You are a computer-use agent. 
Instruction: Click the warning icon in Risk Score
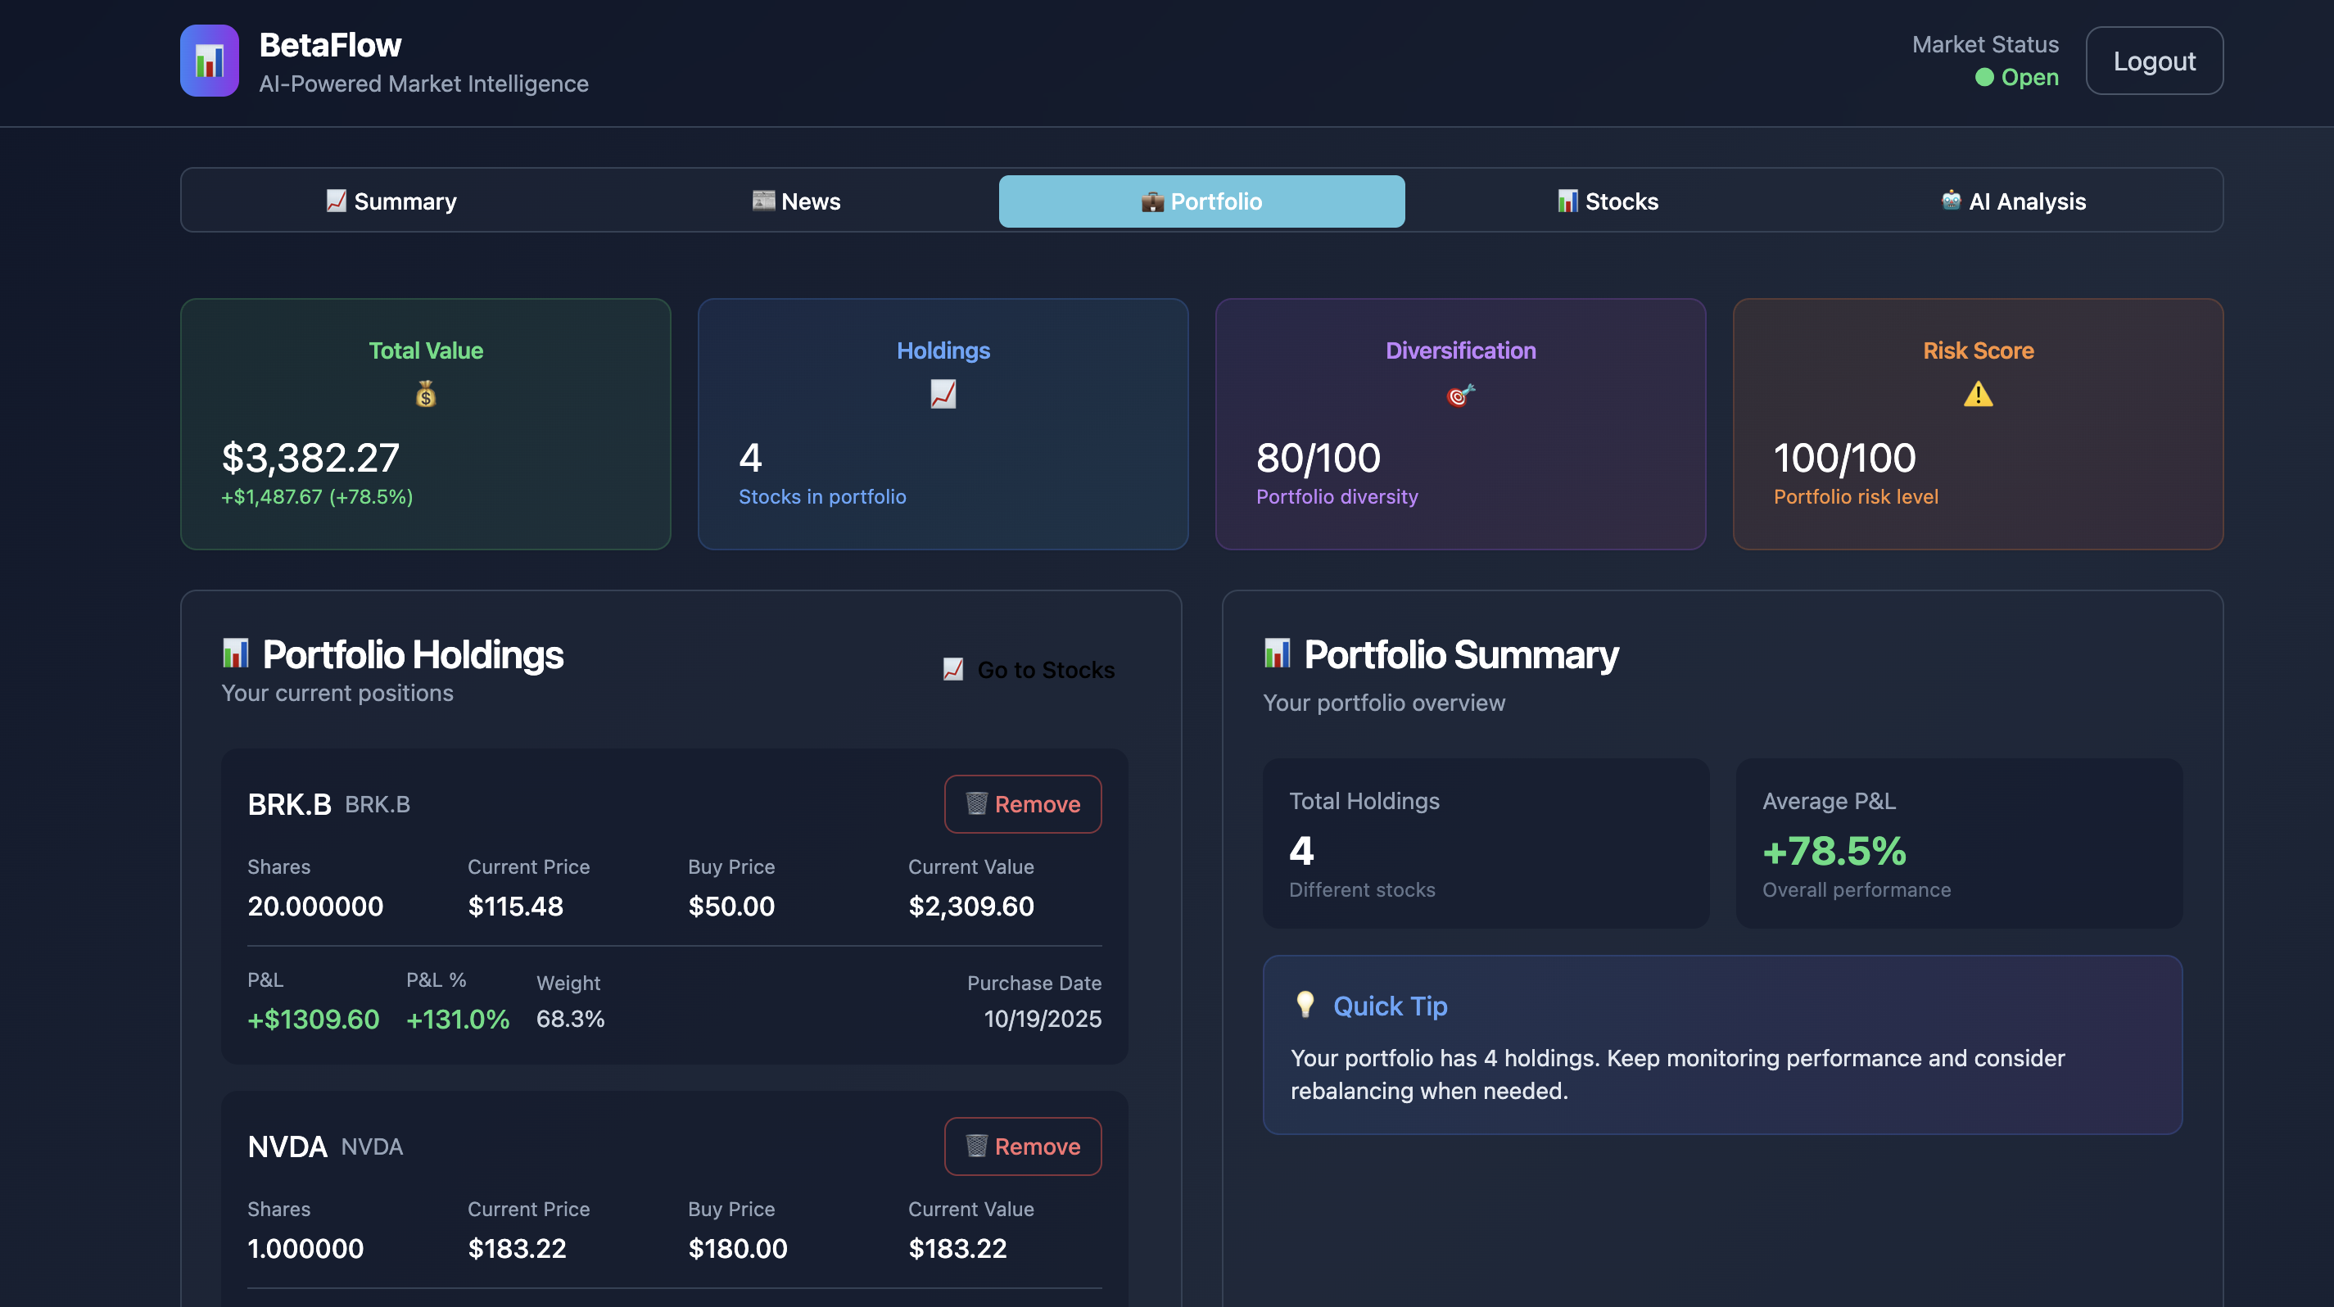(x=1977, y=394)
